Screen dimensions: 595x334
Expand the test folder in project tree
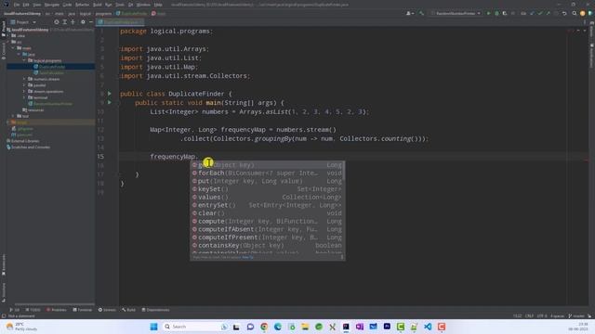(x=13, y=116)
